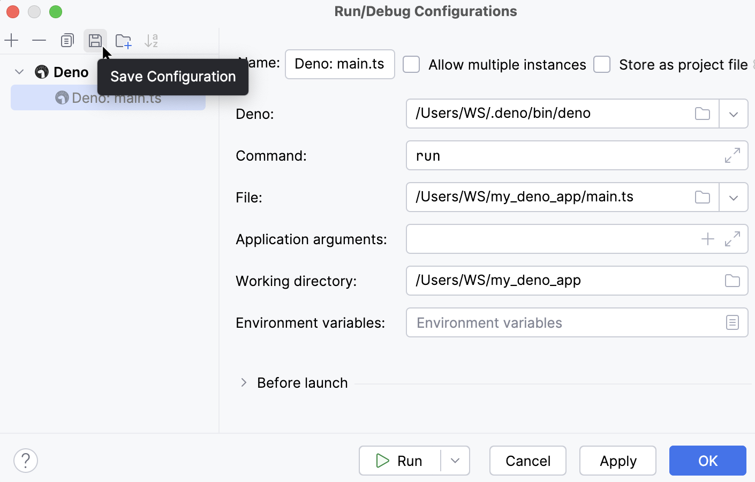Open the environment variables editor

(733, 322)
